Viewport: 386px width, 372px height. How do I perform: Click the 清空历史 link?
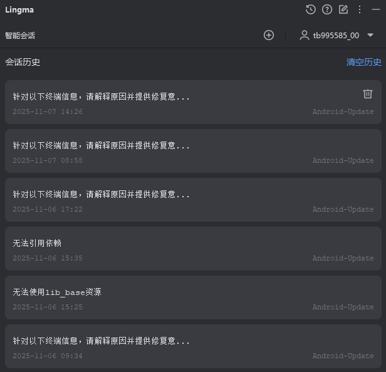pos(363,62)
